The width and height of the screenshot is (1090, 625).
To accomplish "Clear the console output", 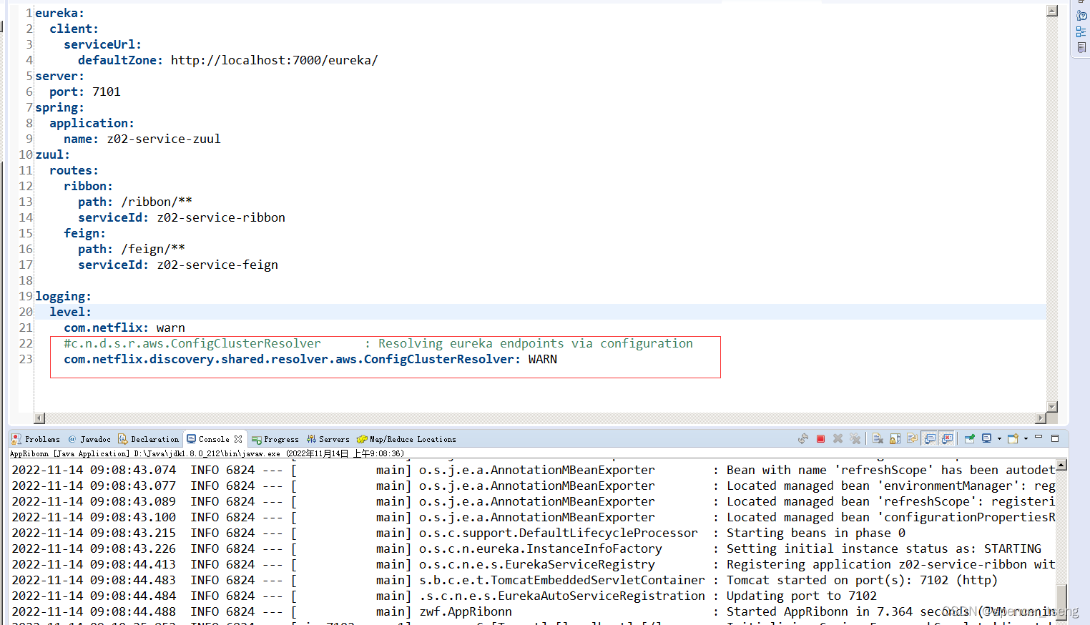I will tap(878, 438).
